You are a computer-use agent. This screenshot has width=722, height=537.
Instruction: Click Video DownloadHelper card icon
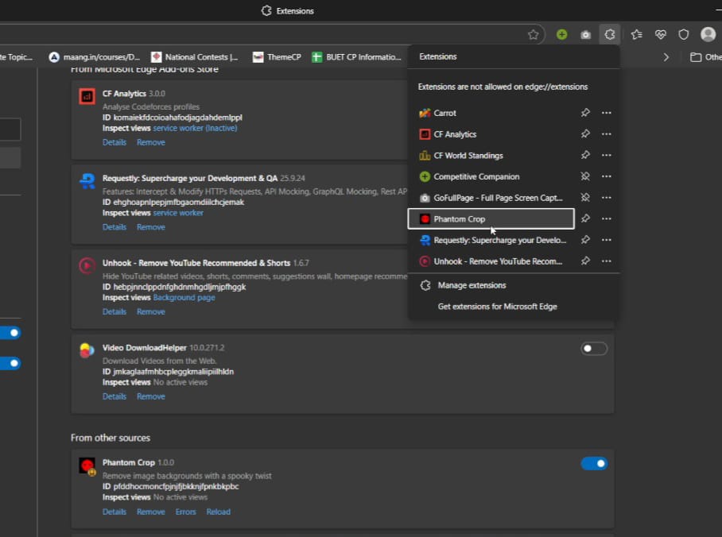pos(87,350)
